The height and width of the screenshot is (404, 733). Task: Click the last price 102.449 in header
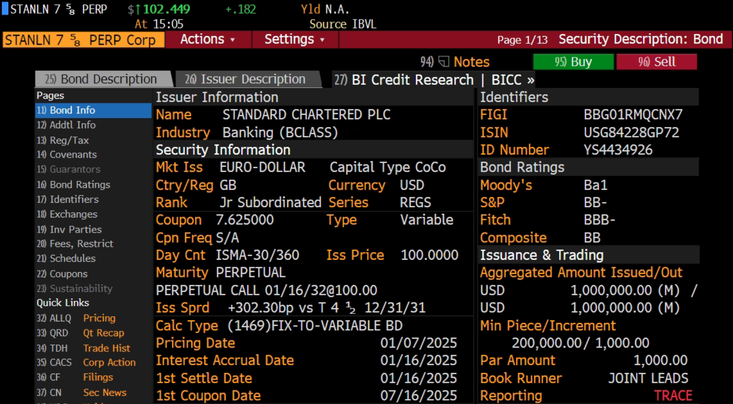pyautogui.click(x=166, y=9)
